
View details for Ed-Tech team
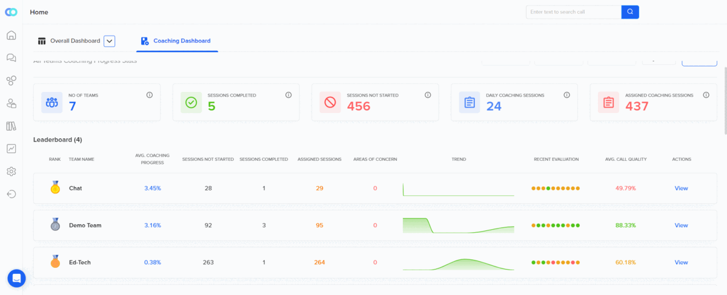682,262
